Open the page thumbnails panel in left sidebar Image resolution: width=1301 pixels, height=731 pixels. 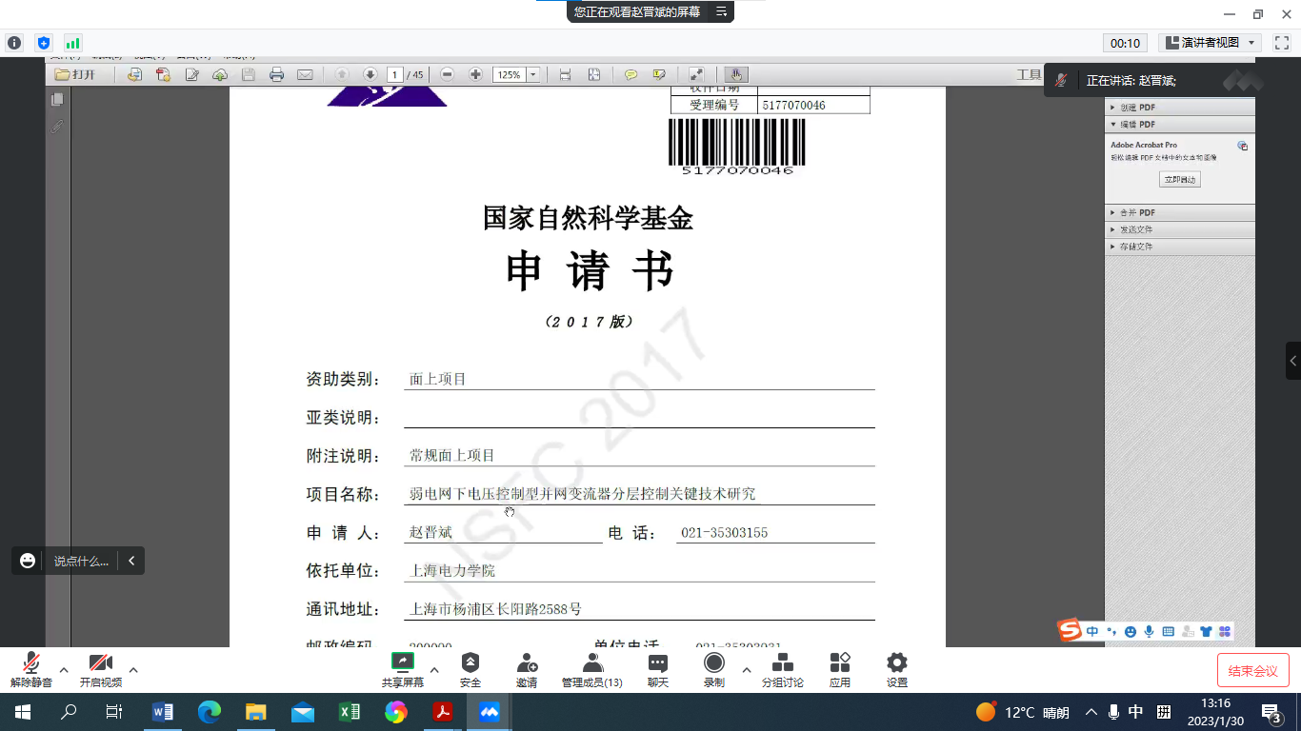(57, 99)
